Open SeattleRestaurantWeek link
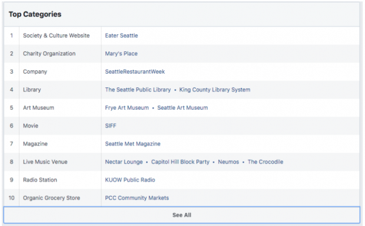 pyautogui.click(x=135, y=71)
